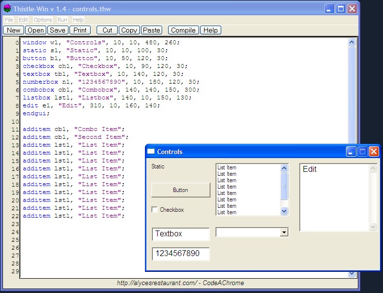Click inside the Edit text area
This screenshot has height=293, width=383.
click(x=334, y=197)
